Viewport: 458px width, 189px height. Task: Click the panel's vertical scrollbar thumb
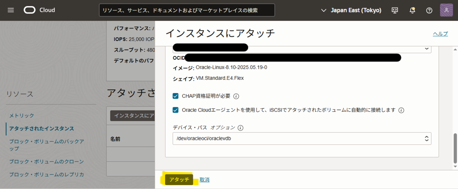click(455, 148)
